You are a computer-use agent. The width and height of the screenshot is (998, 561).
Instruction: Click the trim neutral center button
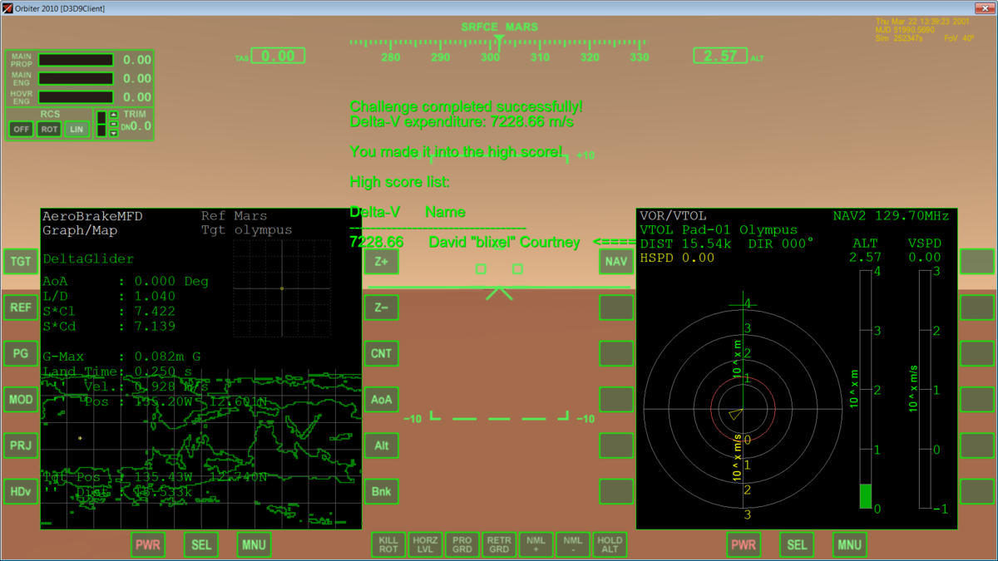pyautogui.click(x=114, y=124)
